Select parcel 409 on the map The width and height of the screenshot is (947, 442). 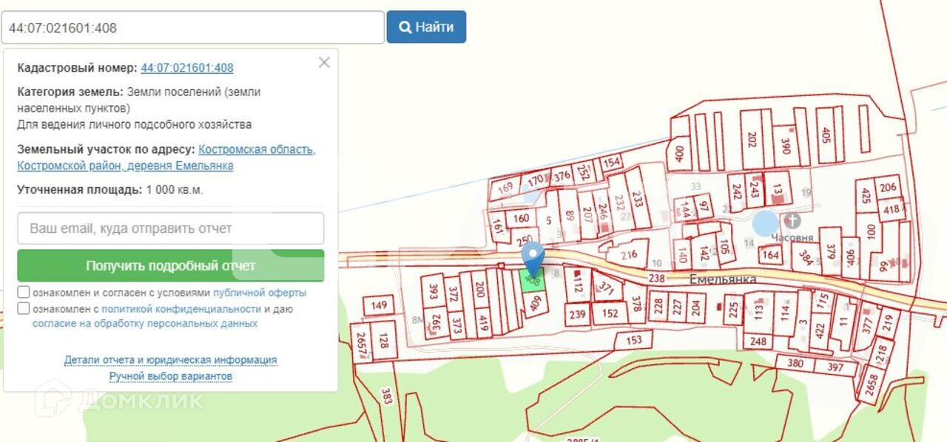click(537, 303)
